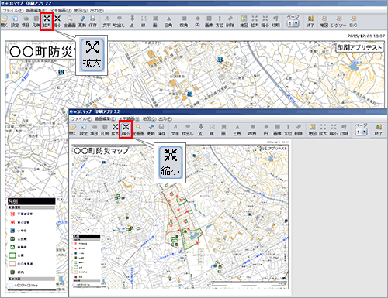Select the 項目 icon in back window toolbar
This screenshot has height=298, width=388.
[x=26, y=22]
